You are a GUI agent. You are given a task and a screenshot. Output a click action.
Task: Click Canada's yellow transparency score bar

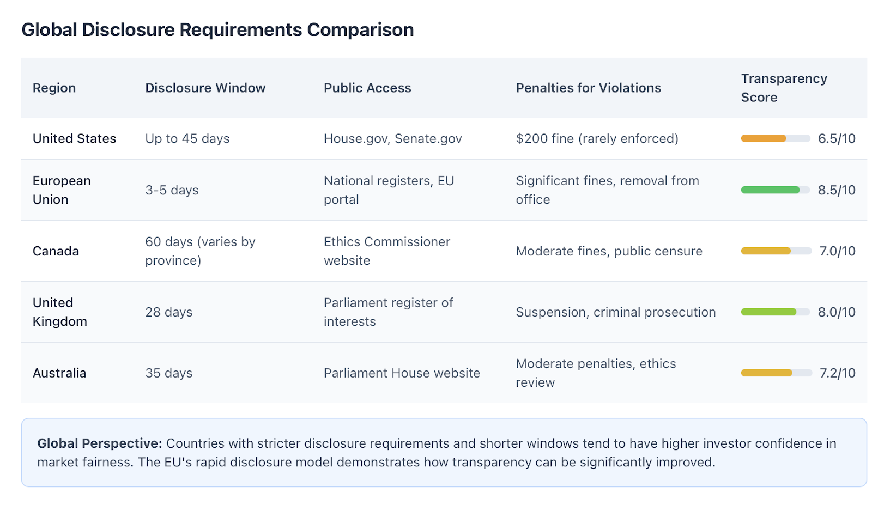pyautogui.click(x=776, y=251)
